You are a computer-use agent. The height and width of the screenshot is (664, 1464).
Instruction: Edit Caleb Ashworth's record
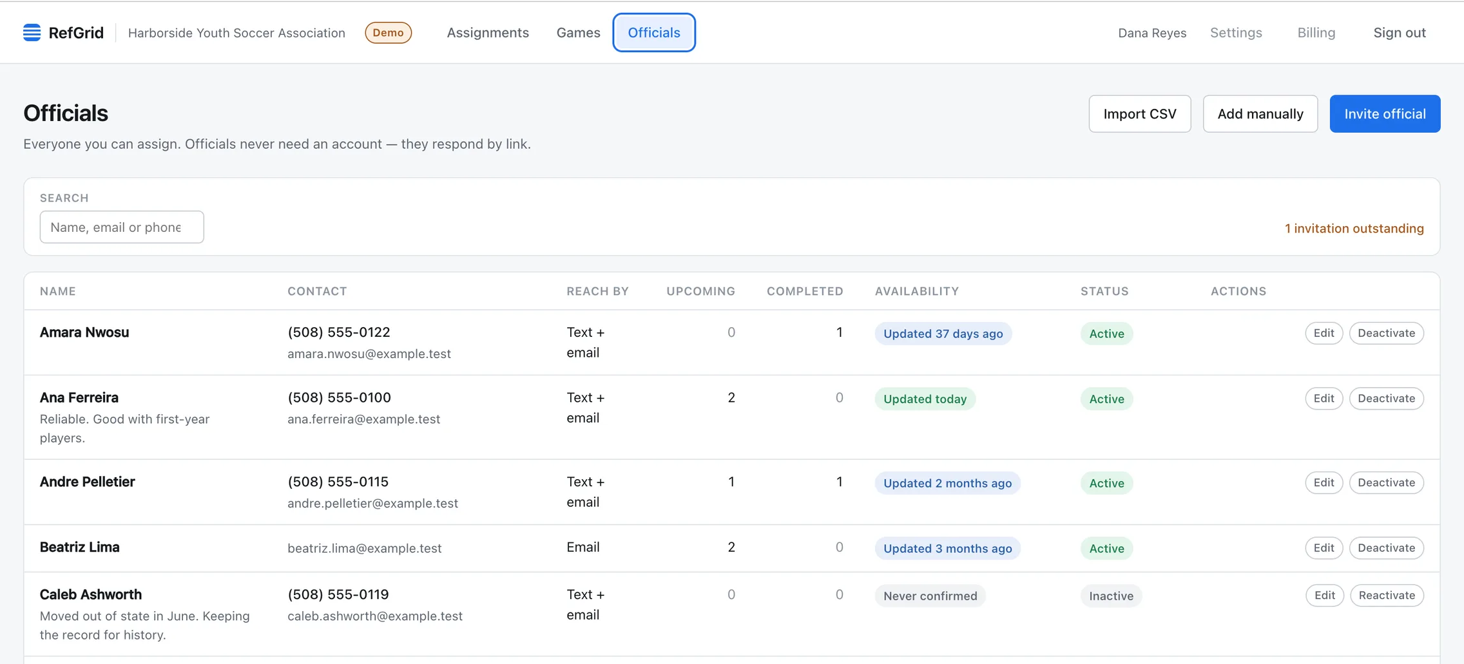point(1324,595)
